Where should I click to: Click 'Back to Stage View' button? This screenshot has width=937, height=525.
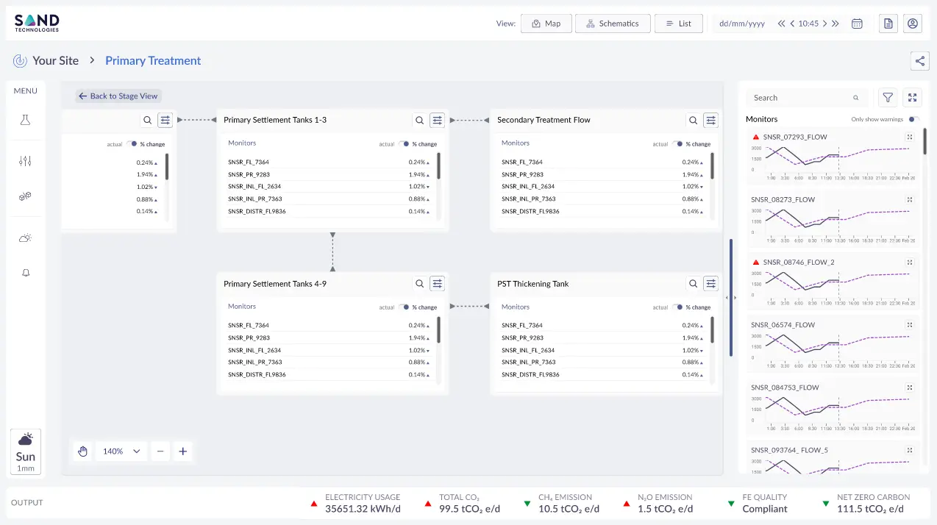118,96
